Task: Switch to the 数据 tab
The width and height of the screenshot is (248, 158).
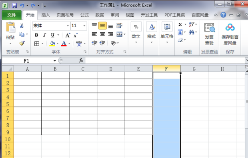Action: click(x=100, y=15)
